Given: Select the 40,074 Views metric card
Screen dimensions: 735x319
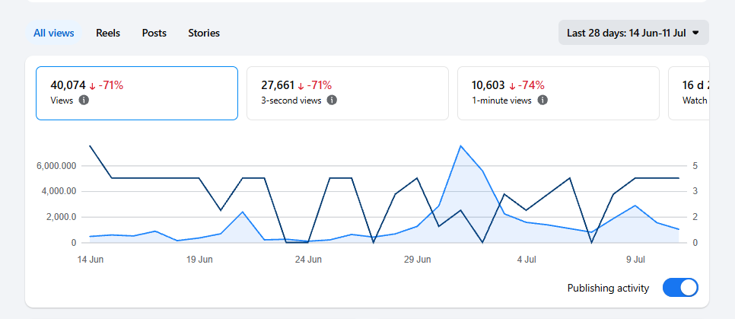Looking at the screenshot, I should 137,93.
